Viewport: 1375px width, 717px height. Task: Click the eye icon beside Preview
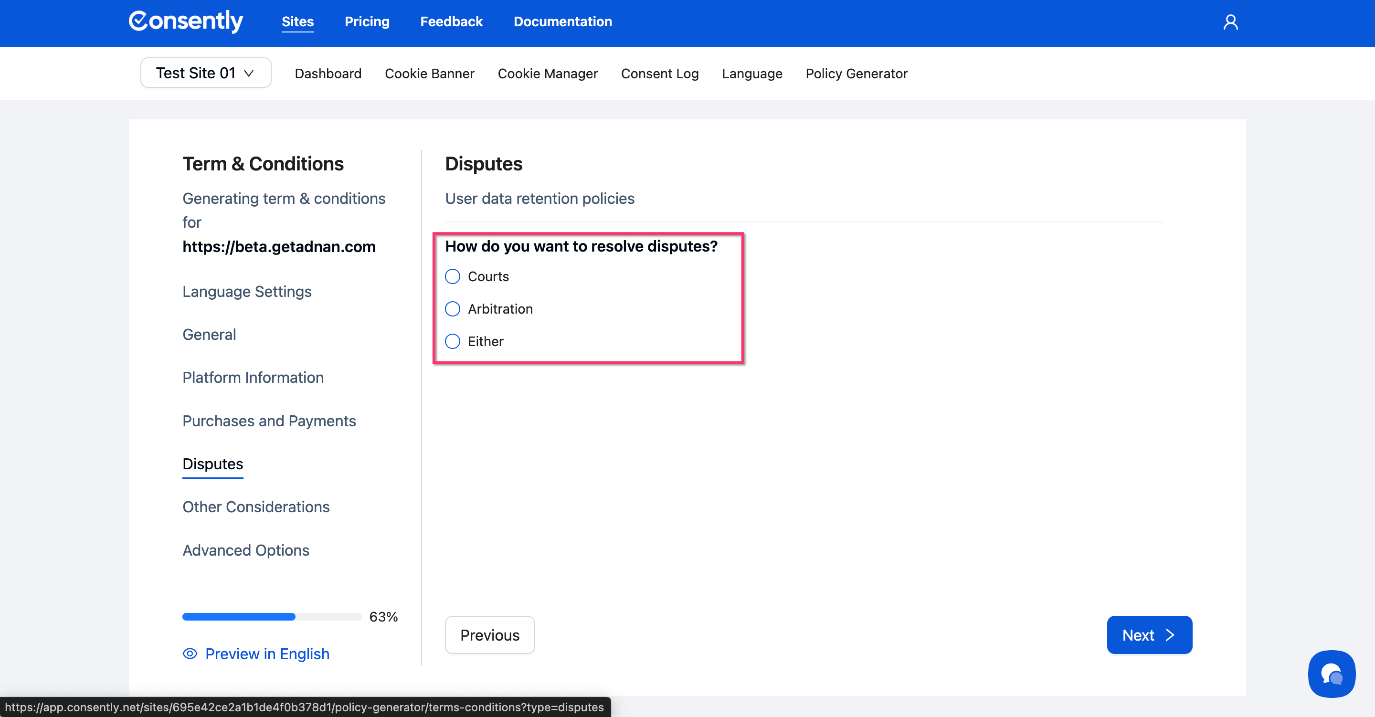(x=190, y=654)
